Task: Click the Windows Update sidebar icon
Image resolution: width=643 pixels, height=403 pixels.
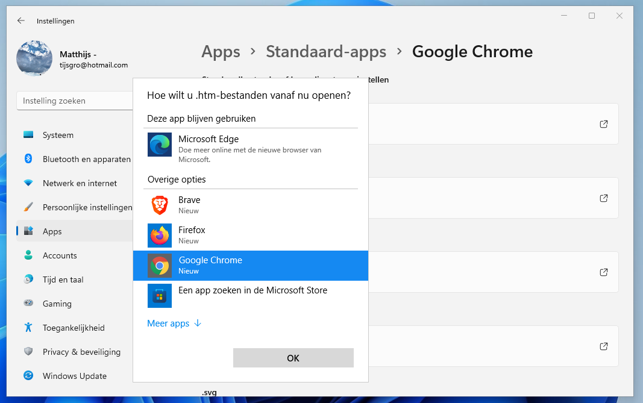Action: pyautogui.click(x=28, y=376)
